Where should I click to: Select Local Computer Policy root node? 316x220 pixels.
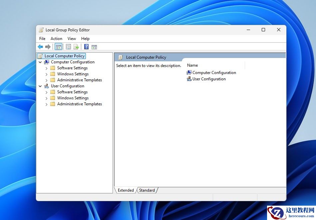pyautogui.click(x=64, y=56)
